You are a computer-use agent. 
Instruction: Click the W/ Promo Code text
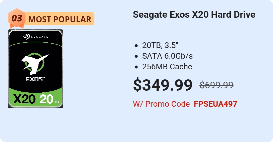[x=161, y=104]
